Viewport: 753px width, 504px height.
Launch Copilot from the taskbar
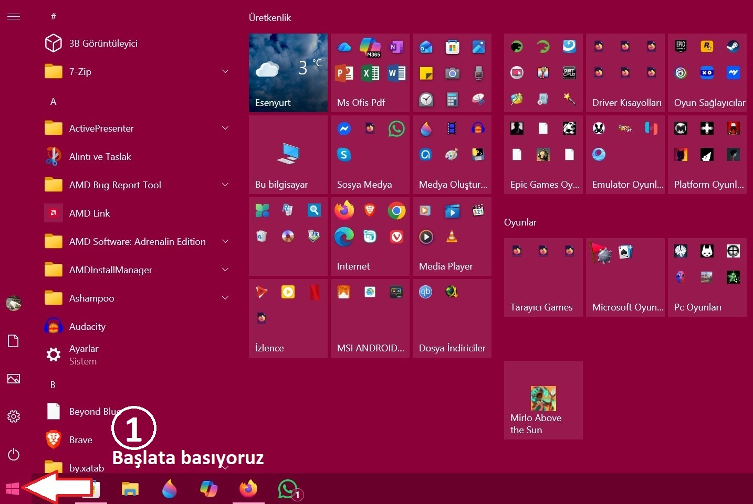(208, 489)
